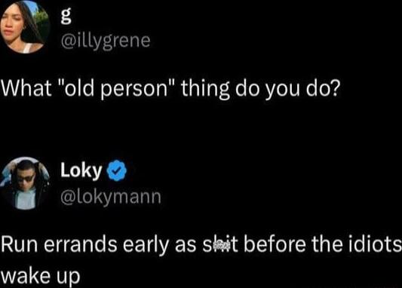Image resolution: width=402 pixels, height=288 pixels.
Task: Click the reply text Run errands early
Action: tap(85, 245)
